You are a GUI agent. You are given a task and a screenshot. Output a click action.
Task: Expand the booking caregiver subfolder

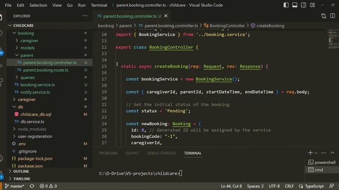[50, 41]
